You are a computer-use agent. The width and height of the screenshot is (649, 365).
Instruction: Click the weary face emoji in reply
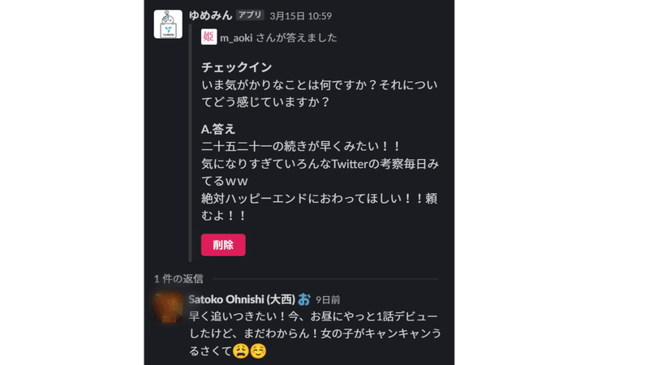pyautogui.click(x=240, y=351)
